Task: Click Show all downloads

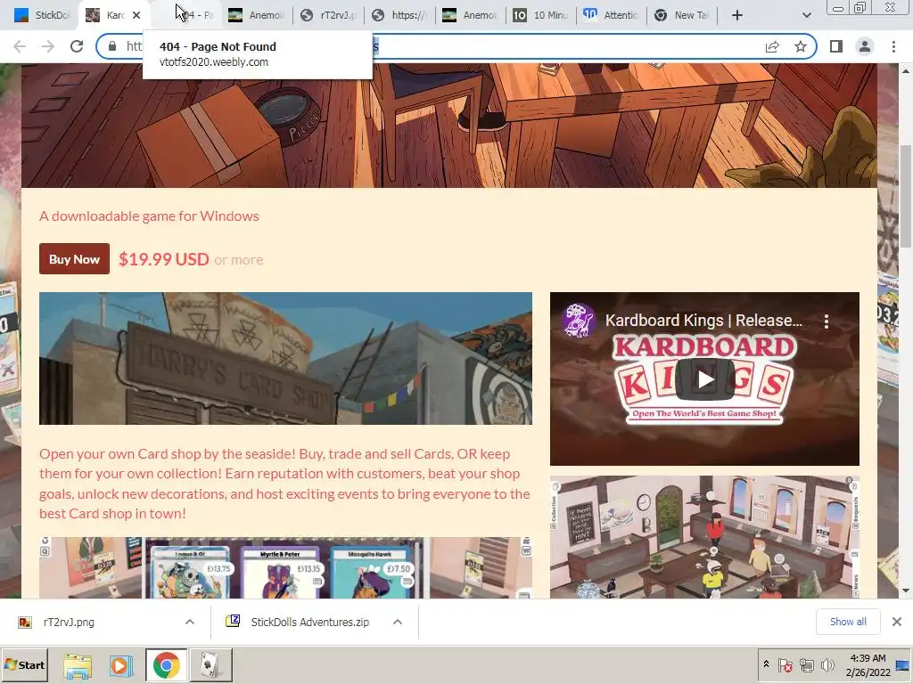Action: pyautogui.click(x=848, y=621)
